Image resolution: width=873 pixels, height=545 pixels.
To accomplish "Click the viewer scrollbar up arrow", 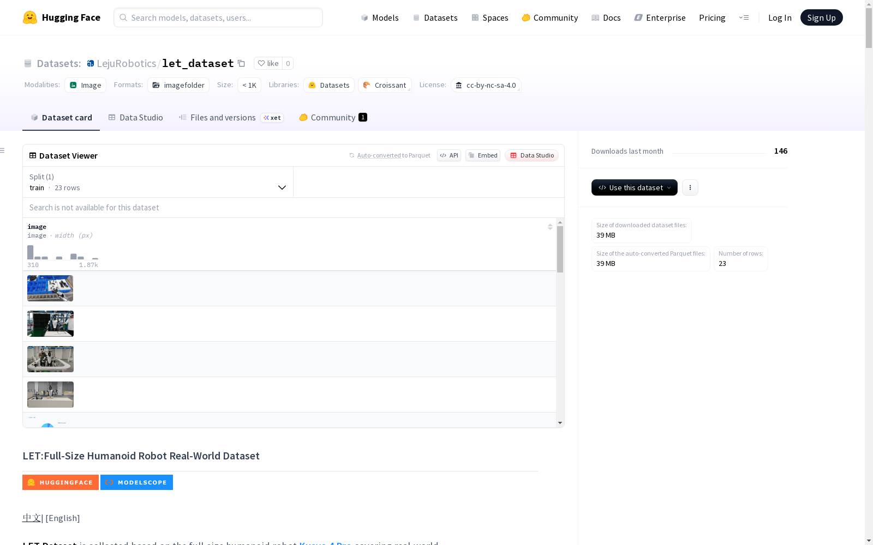I will [560, 222].
